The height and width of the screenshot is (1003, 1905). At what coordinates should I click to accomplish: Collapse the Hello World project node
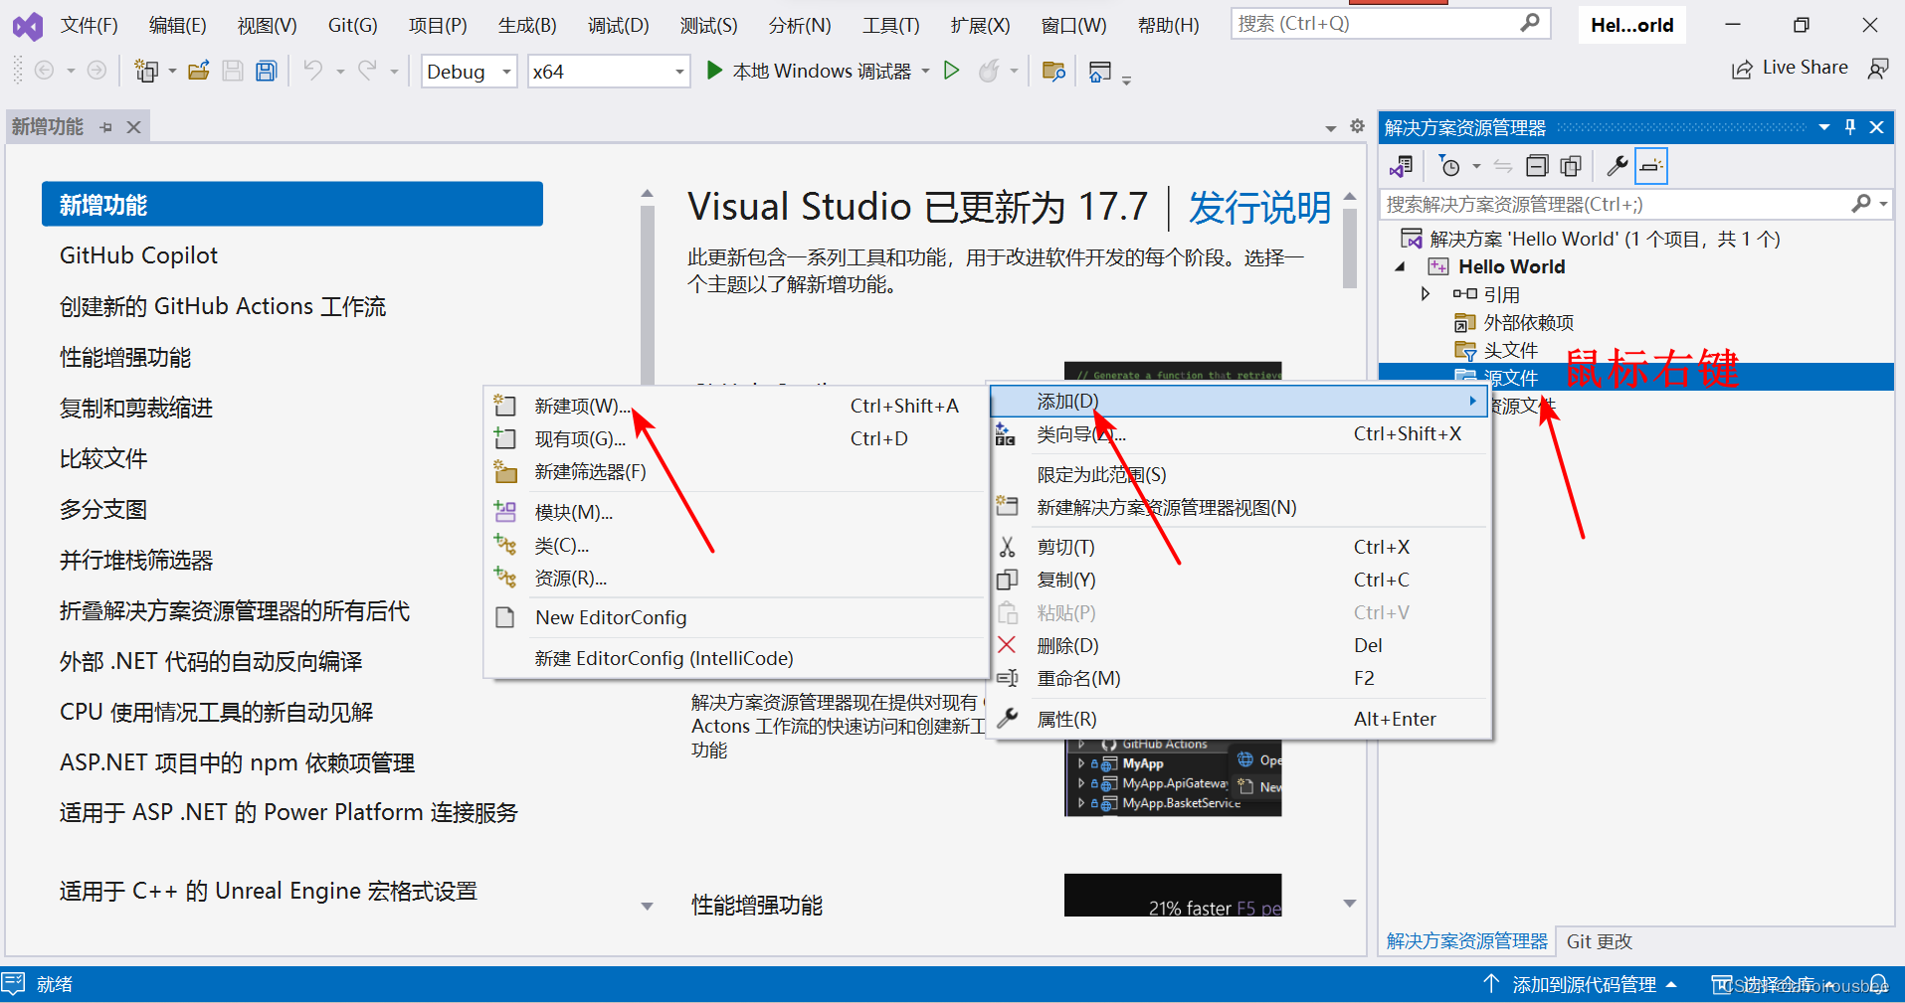[1401, 266]
